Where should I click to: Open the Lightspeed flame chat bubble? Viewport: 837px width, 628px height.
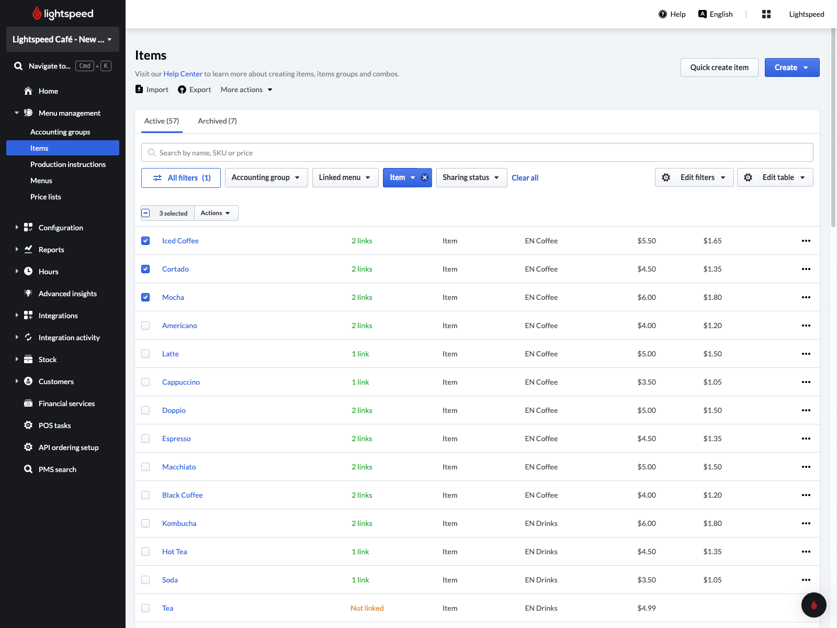(x=814, y=605)
